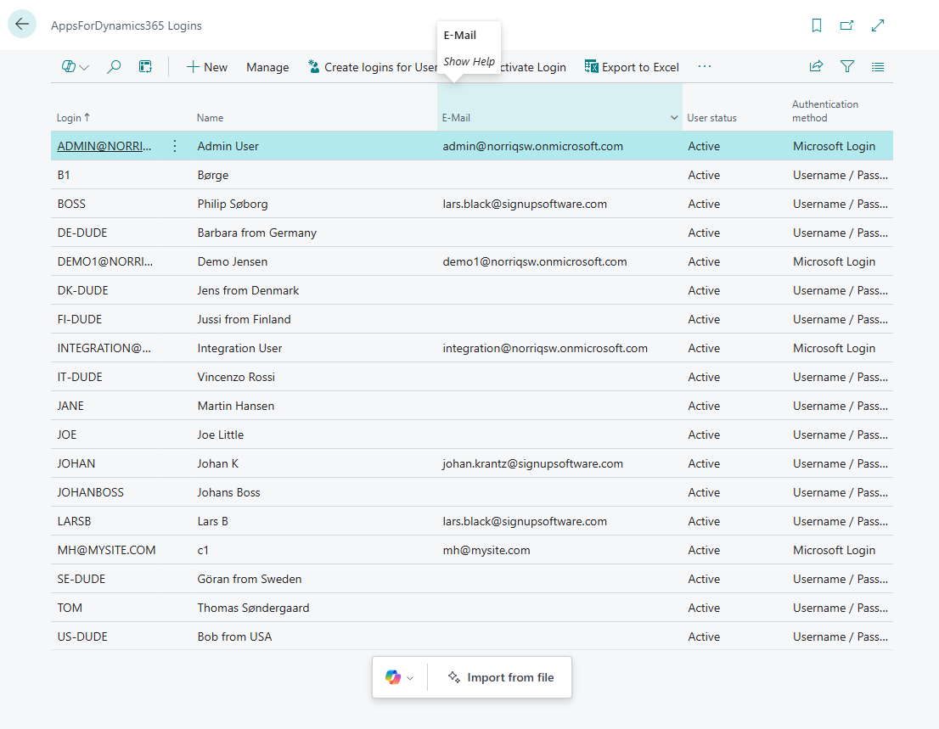Click the Activate Login action

[533, 67]
